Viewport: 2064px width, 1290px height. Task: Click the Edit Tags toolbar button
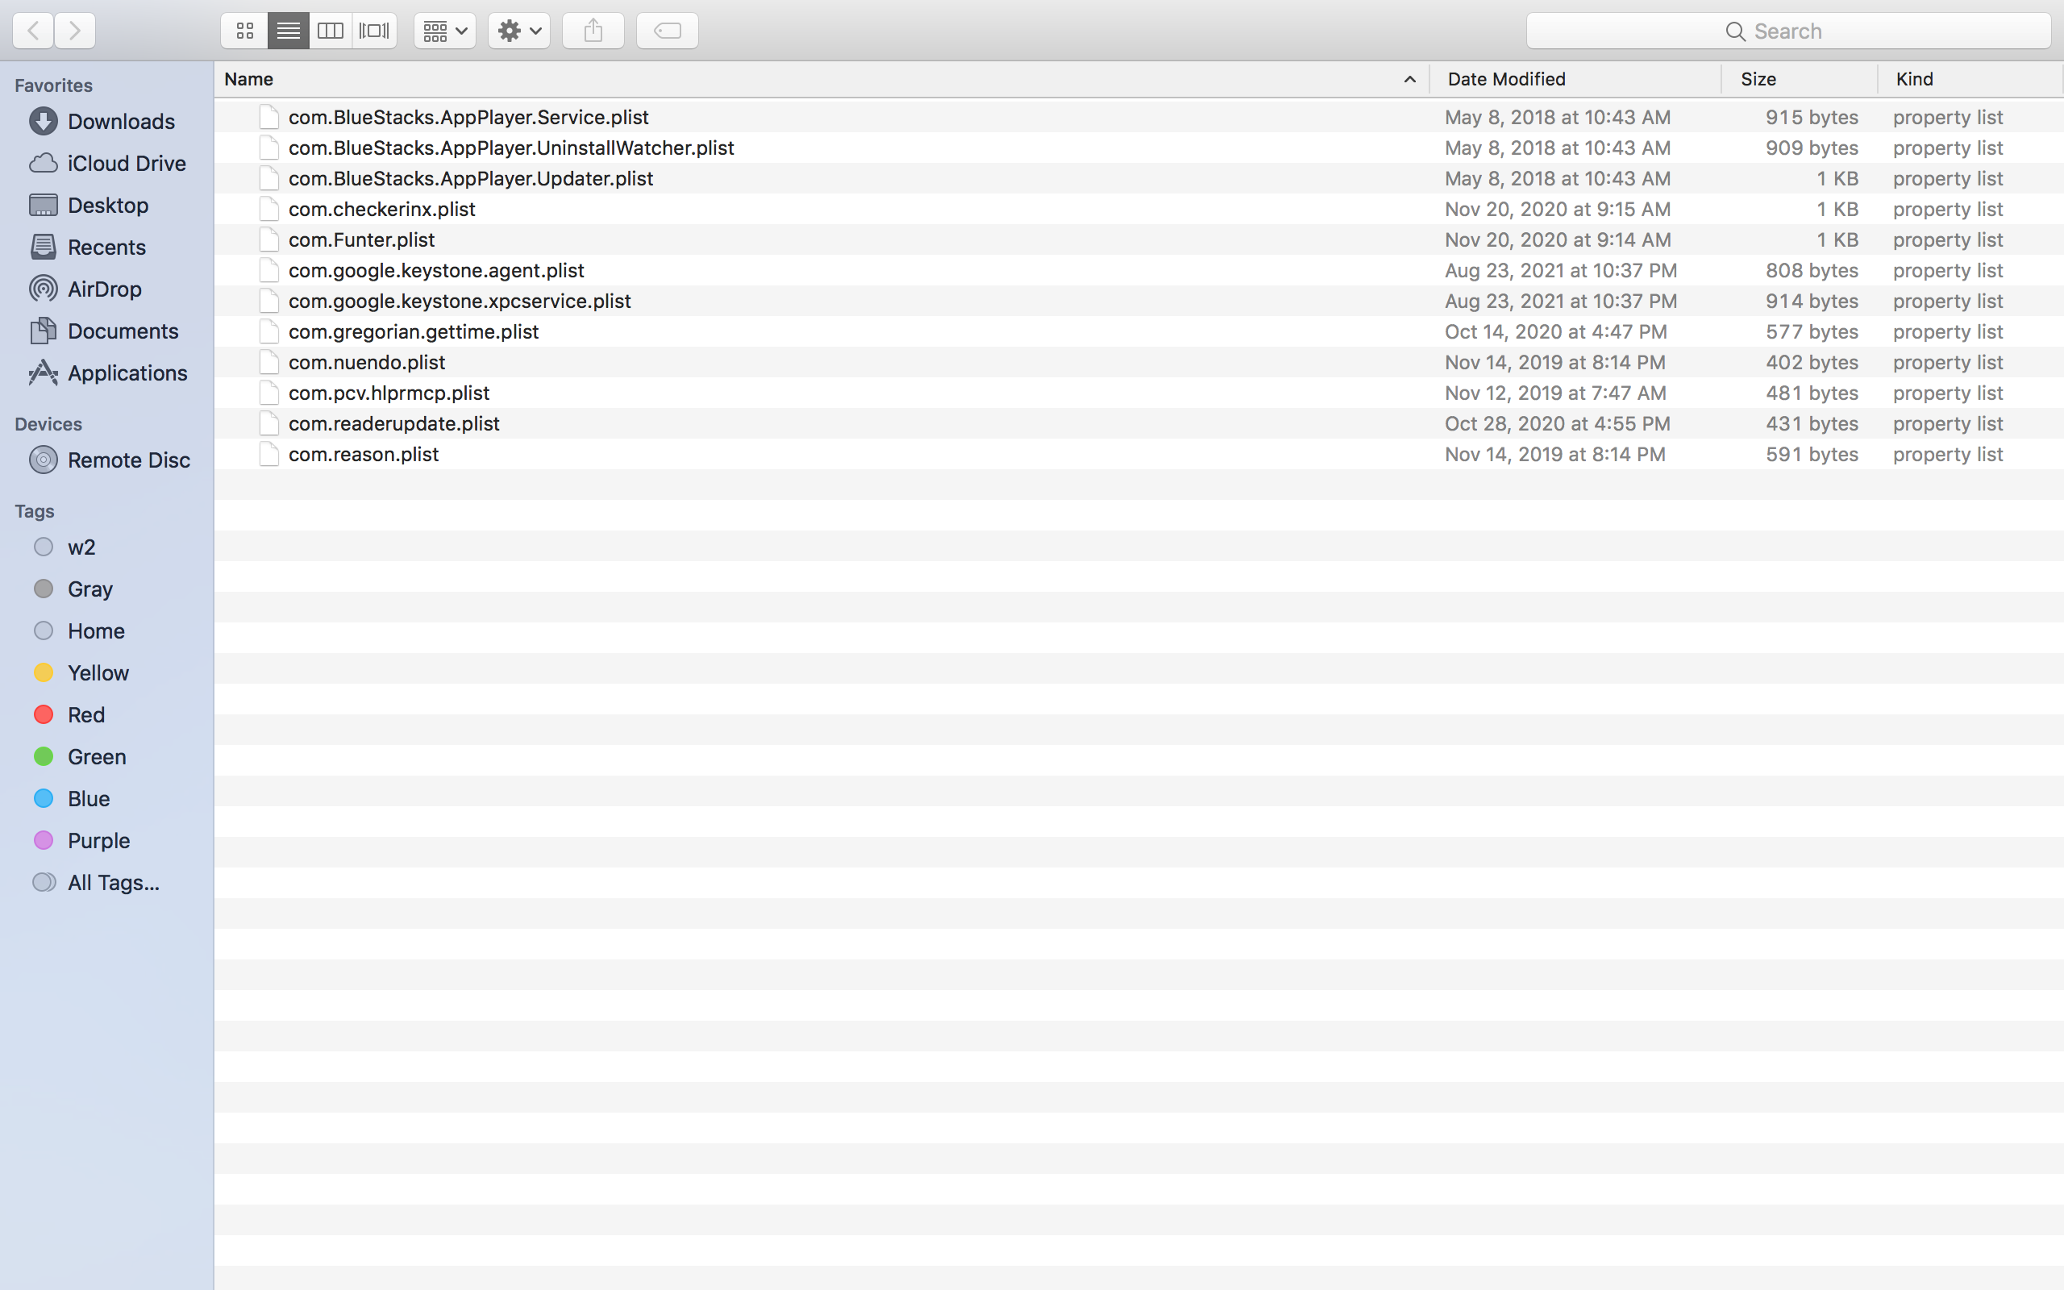point(667,31)
